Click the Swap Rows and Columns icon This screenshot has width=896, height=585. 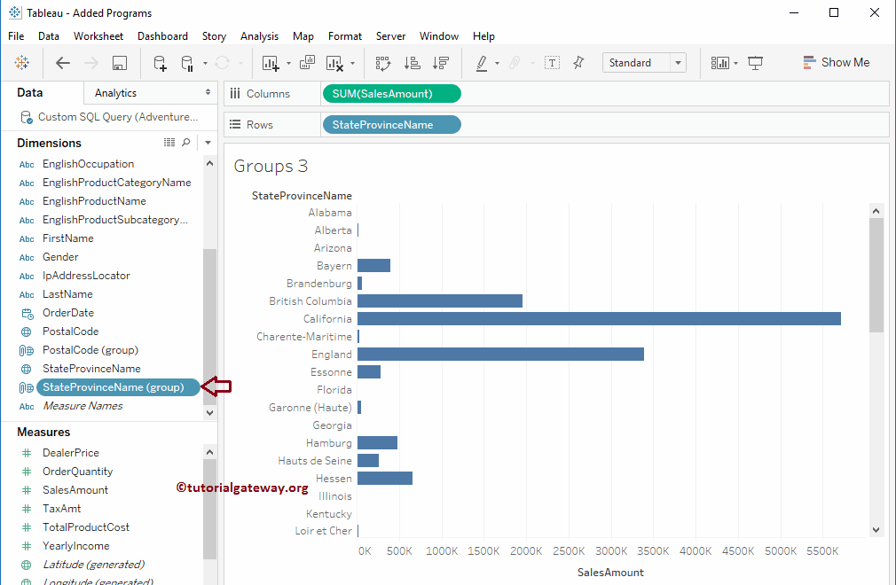[x=383, y=63]
